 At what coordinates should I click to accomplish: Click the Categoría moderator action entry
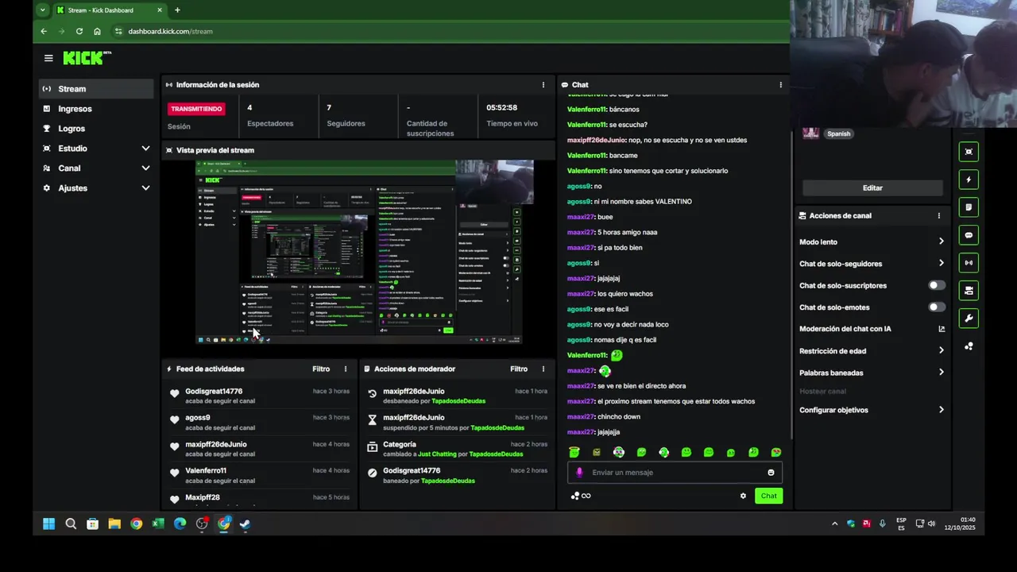pyautogui.click(x=457, y=449)
